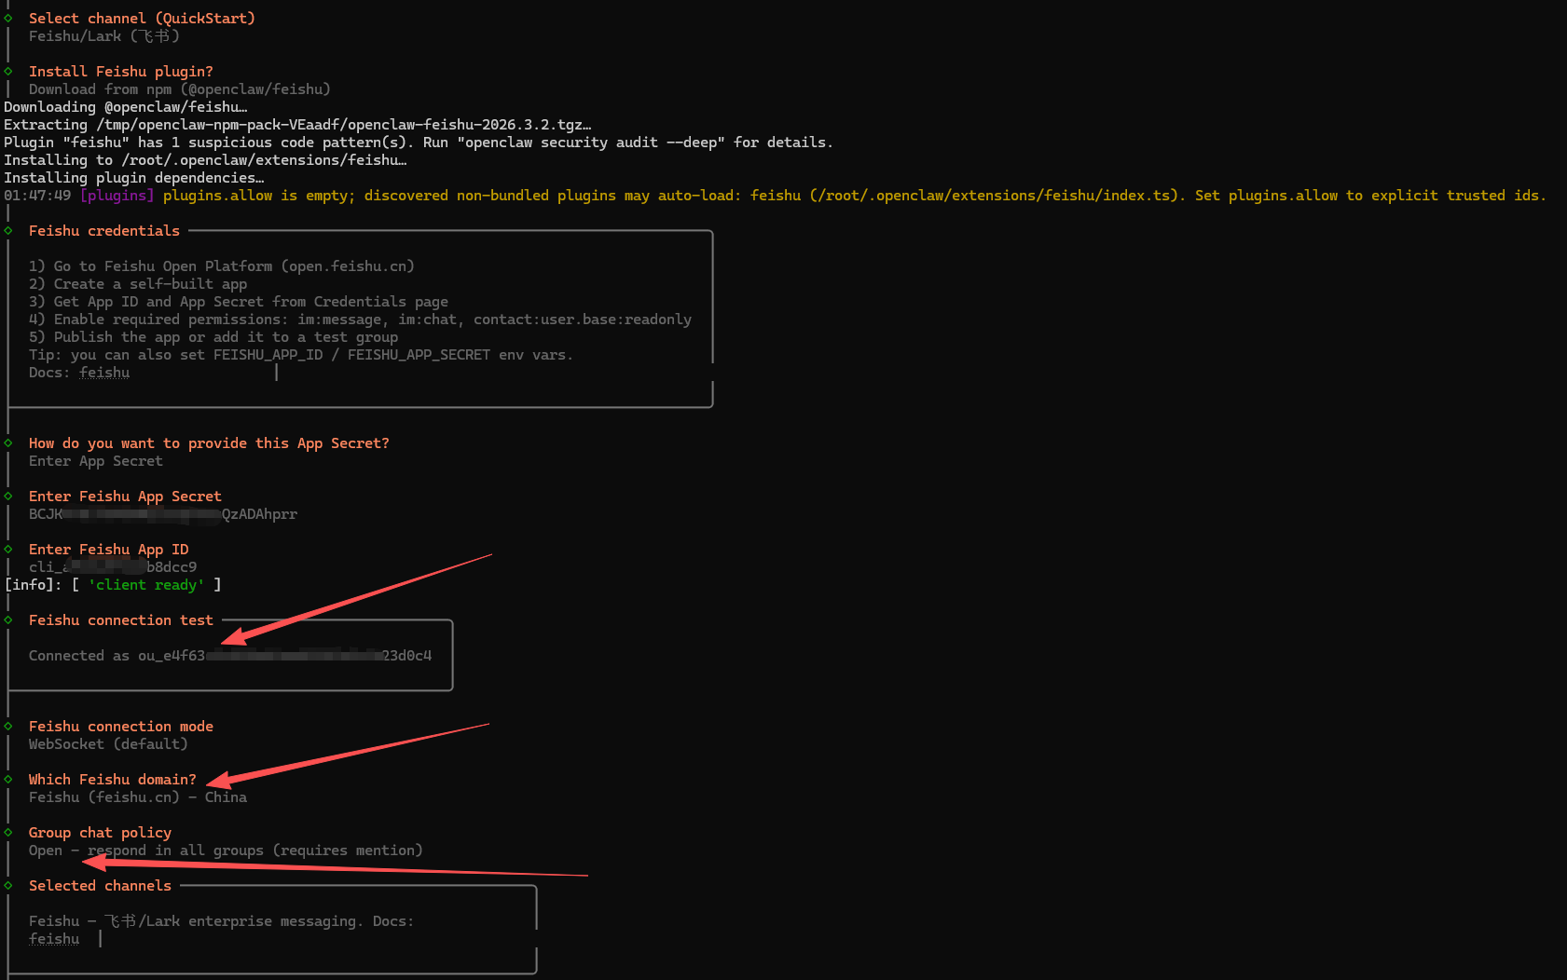Click the green diamond marker beside 'Enter Feishu App Secret'
This screenshot has width=1567, height=980.
(8, 496)
